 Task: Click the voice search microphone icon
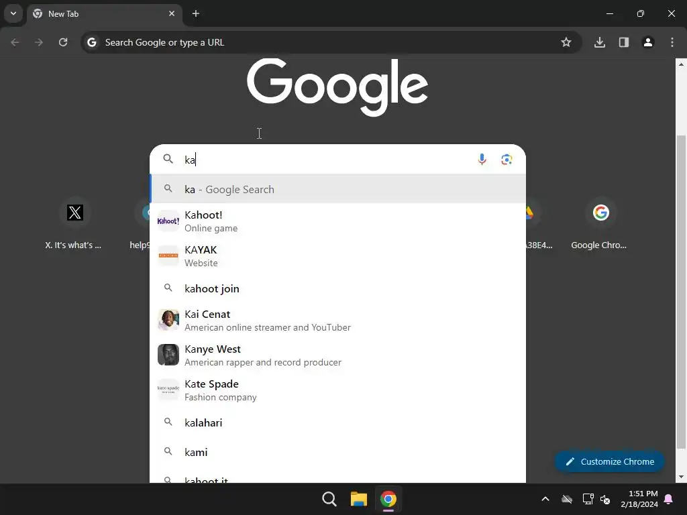482,159
